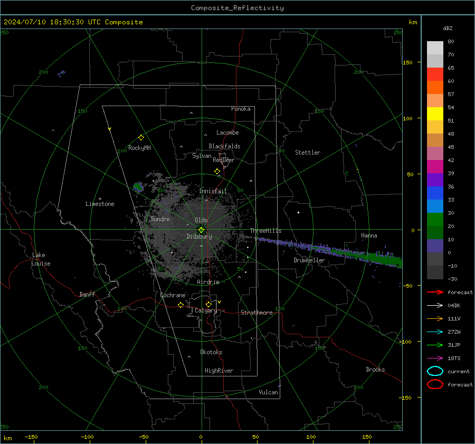Select the yellow diamond marker below Cochrane

[181, 305]
